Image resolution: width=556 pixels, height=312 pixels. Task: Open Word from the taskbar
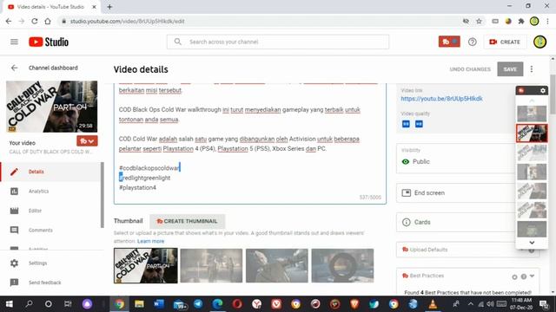pyautogui.click(x=158, y=304)
